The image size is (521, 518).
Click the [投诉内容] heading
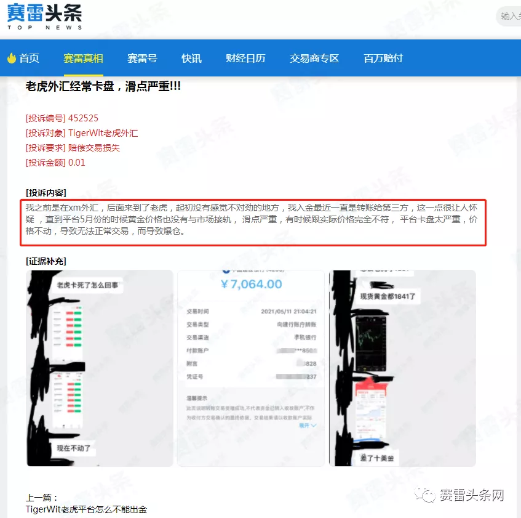46,193
